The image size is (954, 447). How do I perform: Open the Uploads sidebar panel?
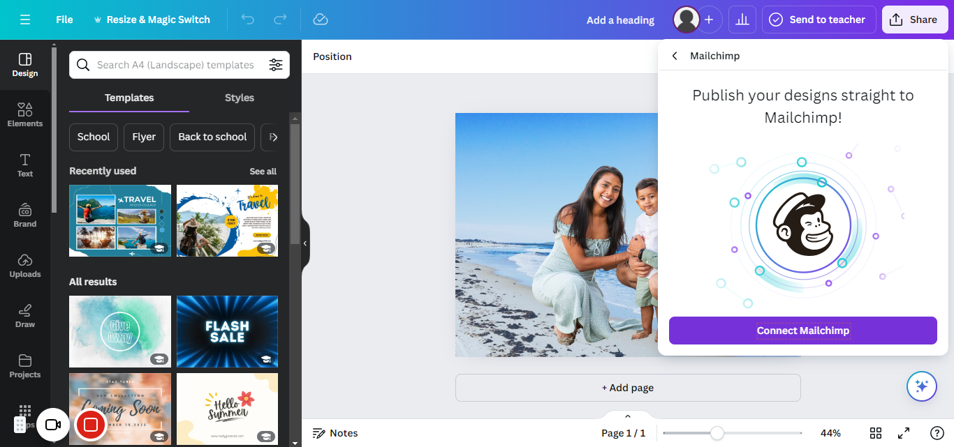pos(25,265)
